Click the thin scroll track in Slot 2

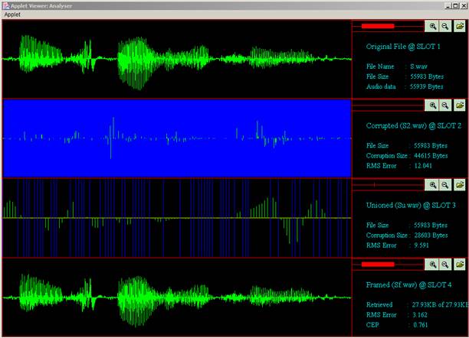(389, 105)
